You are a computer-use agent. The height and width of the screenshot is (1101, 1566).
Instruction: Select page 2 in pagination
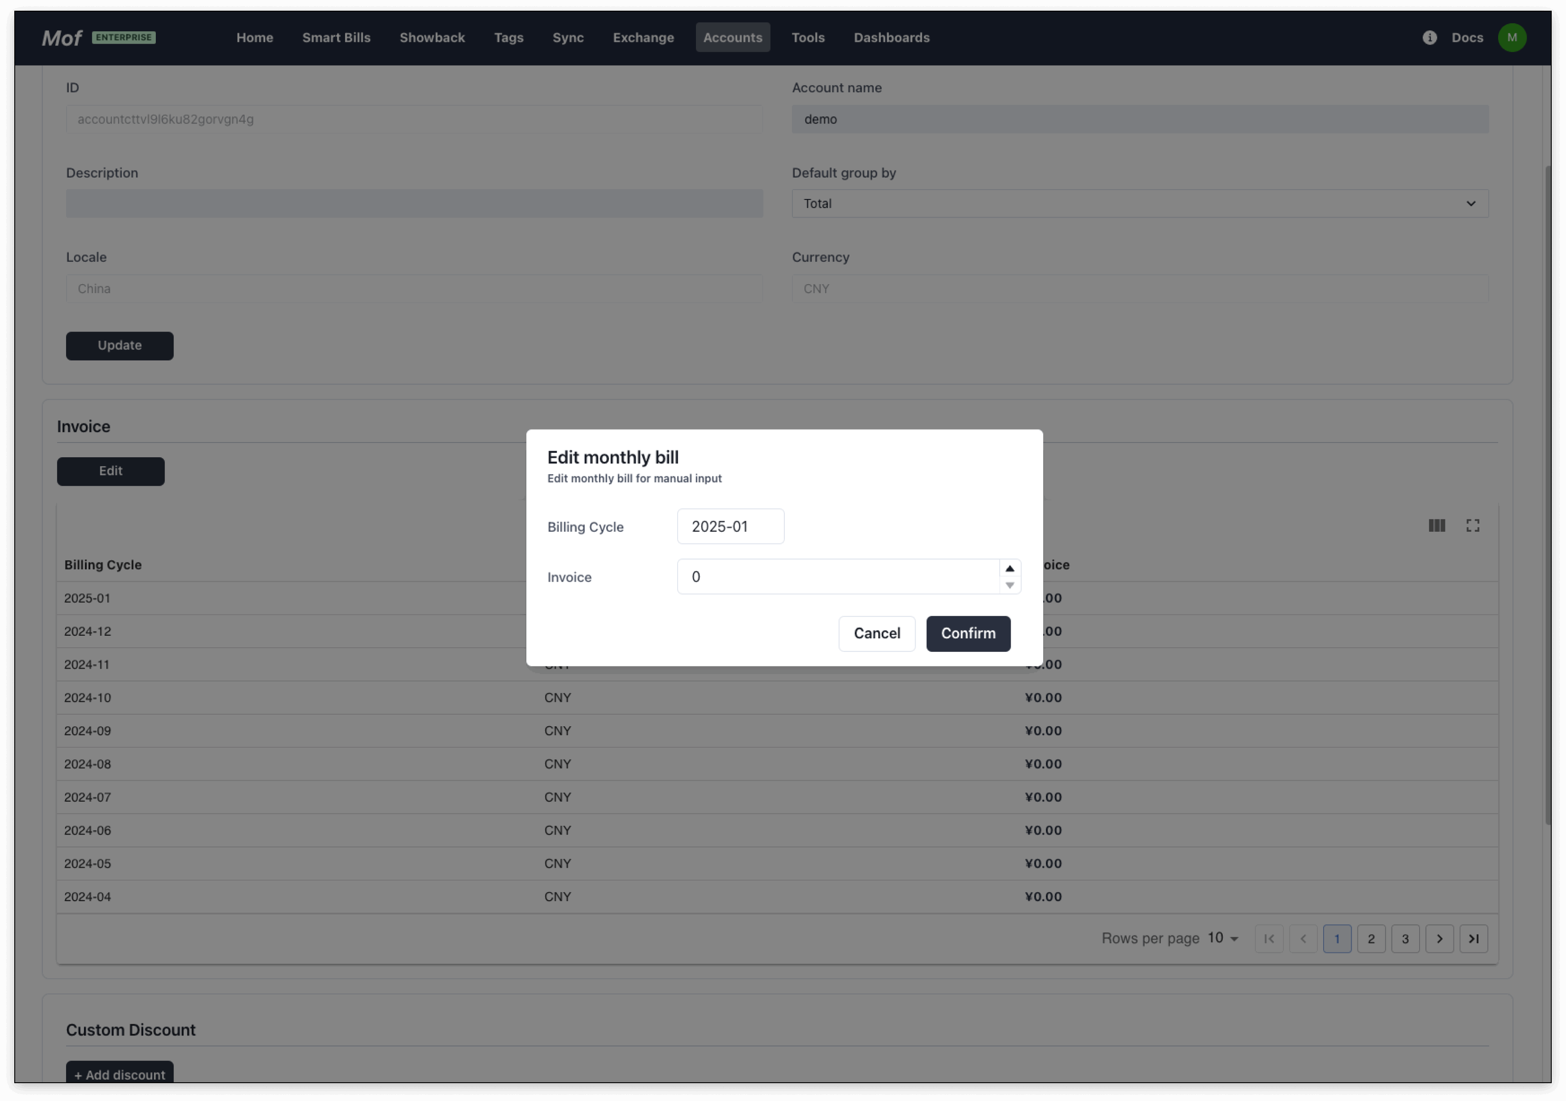click(x=1371, y=939)
